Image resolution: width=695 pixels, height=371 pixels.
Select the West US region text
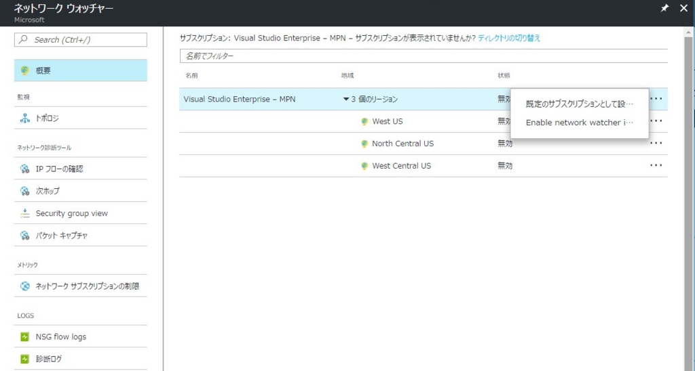[388, 121]
